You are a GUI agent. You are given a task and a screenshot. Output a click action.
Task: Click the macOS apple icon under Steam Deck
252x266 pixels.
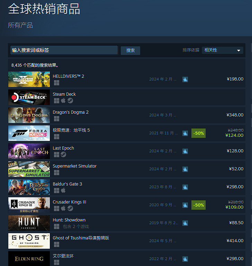(63, 101)
